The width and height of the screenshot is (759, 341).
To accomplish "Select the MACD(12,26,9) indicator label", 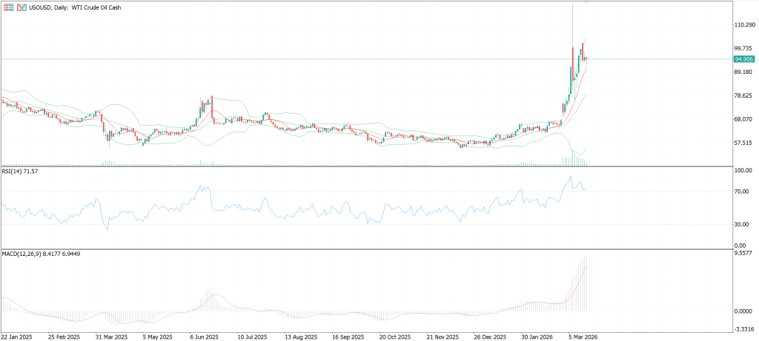I will (42, 254).
